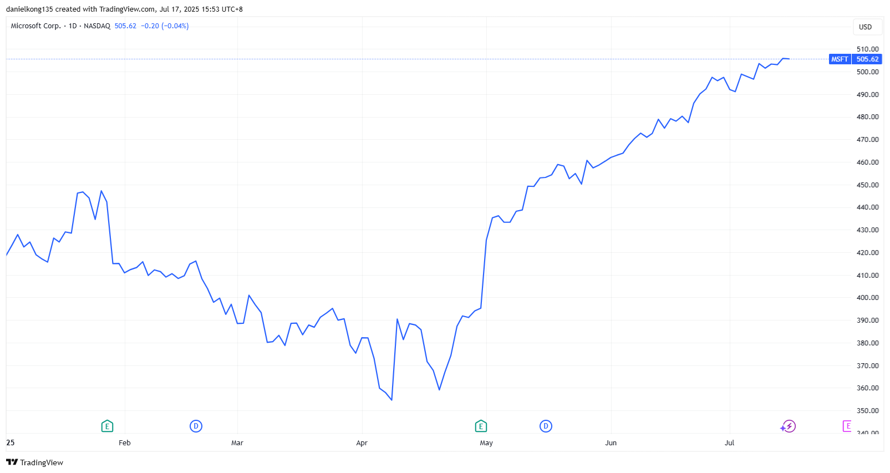The height and width of the screenshot is (473, 890).
Task: Click the 400.00 price scale label
Action: (x=867, y=298)
